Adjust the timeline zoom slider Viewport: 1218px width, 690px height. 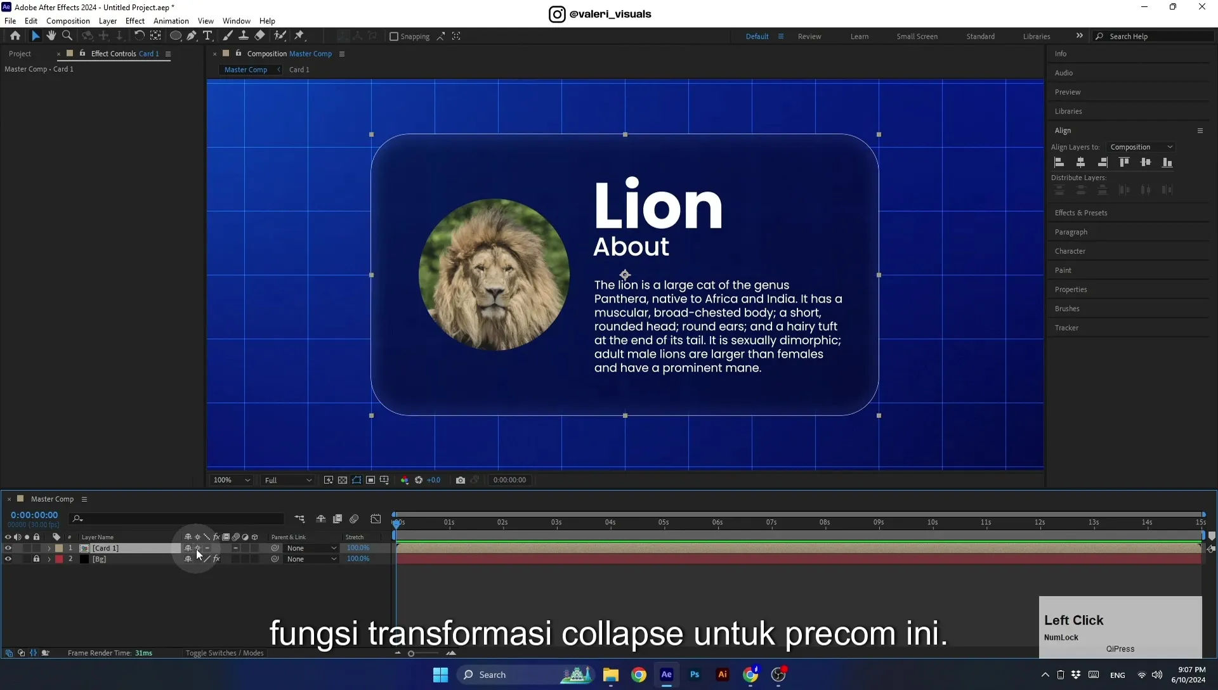[x=411, y=654]
